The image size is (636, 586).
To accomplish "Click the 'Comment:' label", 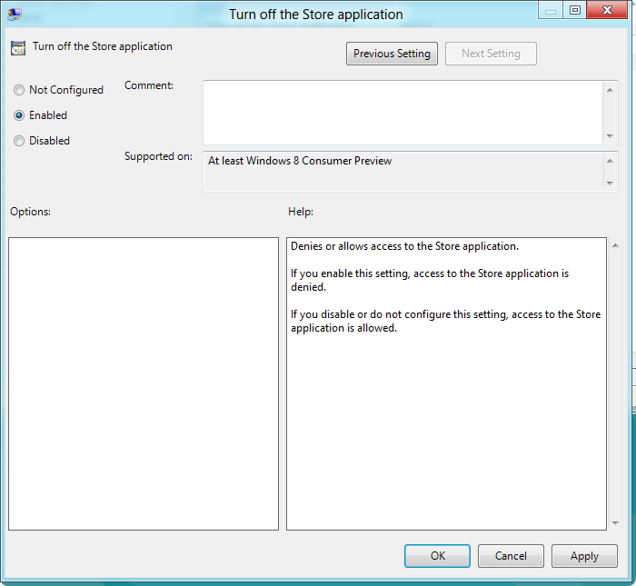I will (149, 85).
